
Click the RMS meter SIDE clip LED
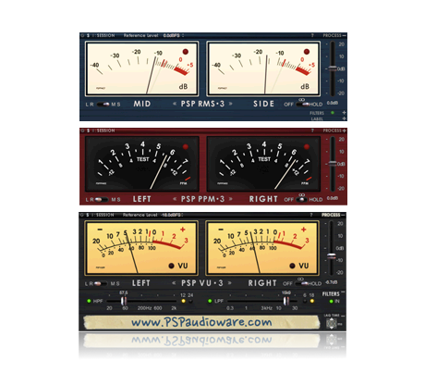click(307, 52)
